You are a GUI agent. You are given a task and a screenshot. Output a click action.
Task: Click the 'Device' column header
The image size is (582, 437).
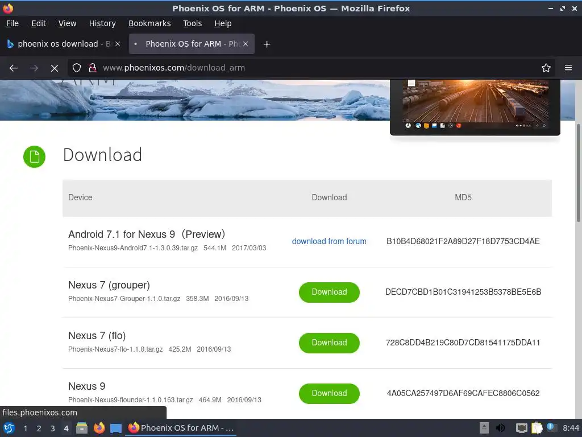pyautogui.click(x=80, y=197)
